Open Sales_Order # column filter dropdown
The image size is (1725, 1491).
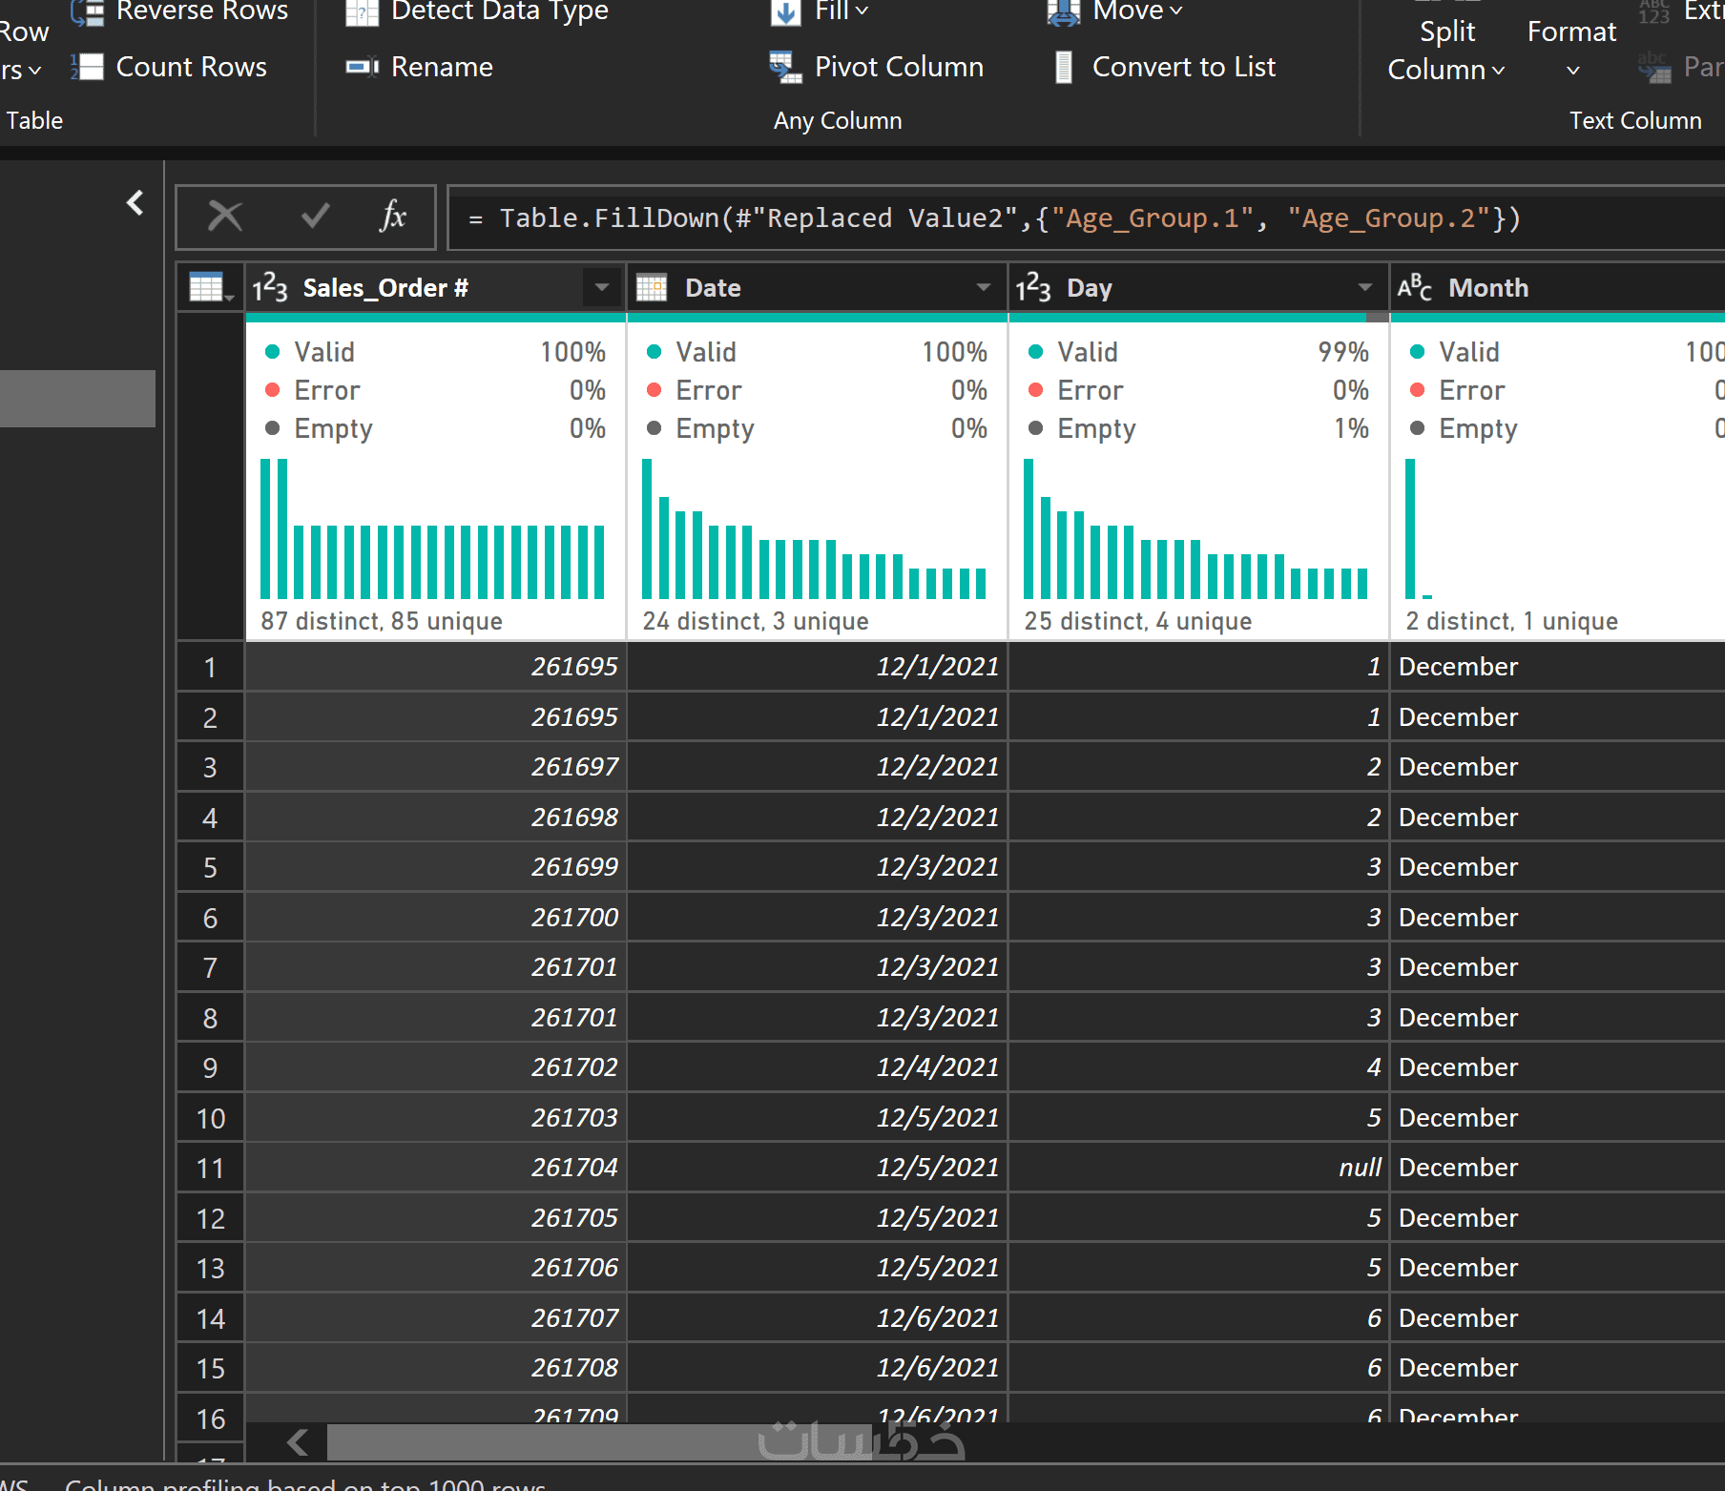click(602, 287)
